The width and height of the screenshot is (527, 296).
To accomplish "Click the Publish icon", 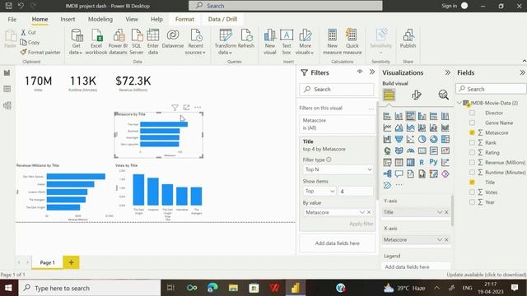I will tap(408, 35).
